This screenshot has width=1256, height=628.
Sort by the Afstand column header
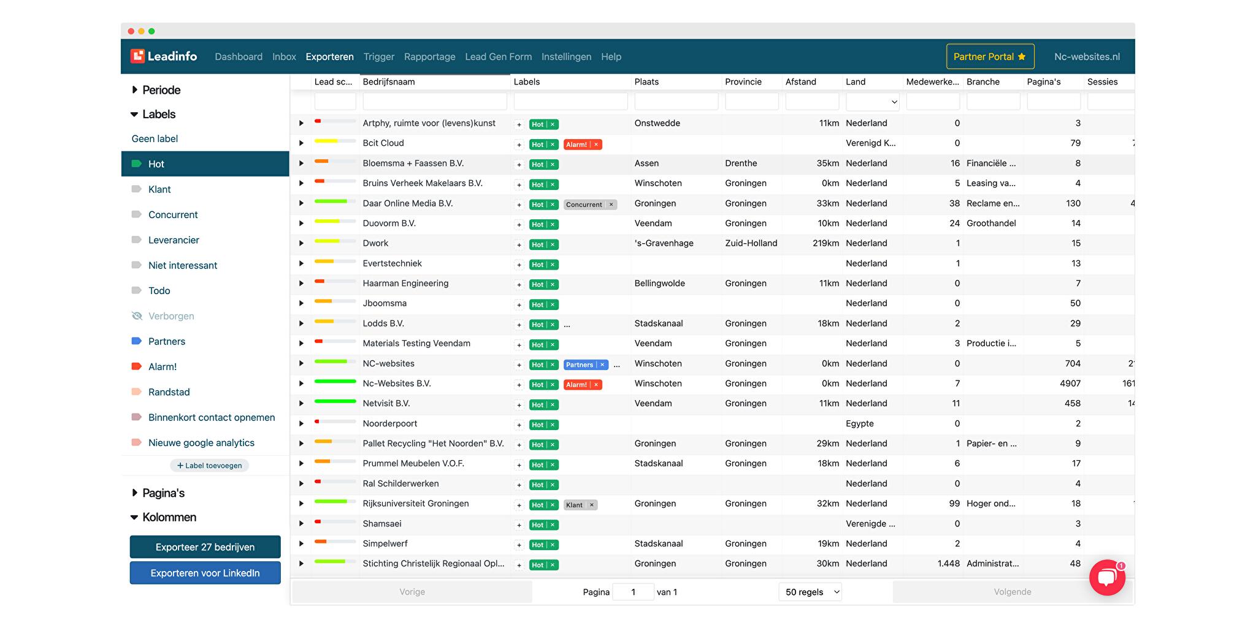[x=801, y=81]
